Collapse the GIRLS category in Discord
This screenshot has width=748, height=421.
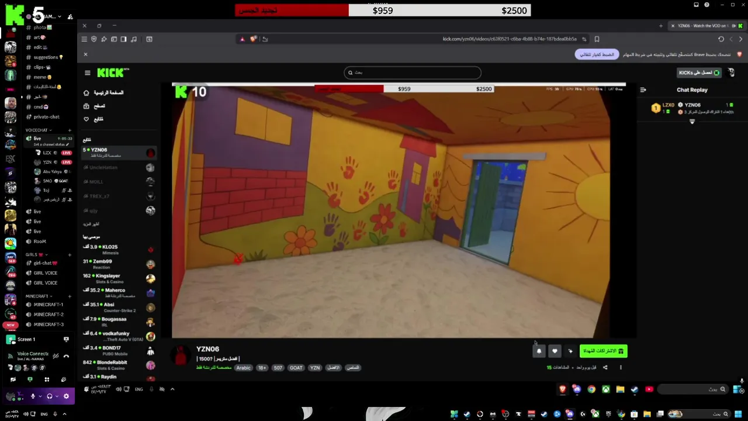point(36,255)
